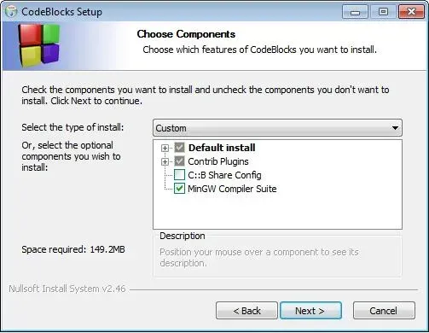Select the MinGW Compiler Suite label
The width and height of the screenshot is (429, 333).
click(x=232, y=189)
